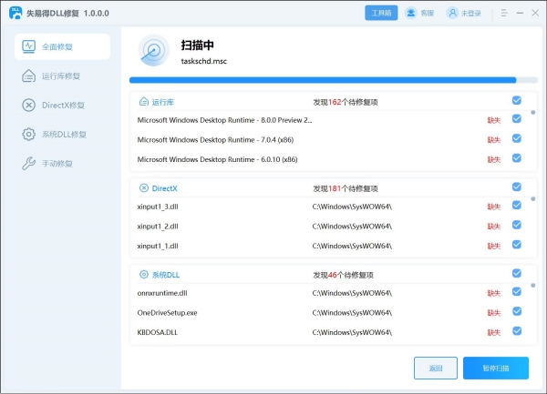Viewport: 547px width, 394px height.
Task: Select the OneDriveSetup.exe file name
Action: (x=167, y=312)
